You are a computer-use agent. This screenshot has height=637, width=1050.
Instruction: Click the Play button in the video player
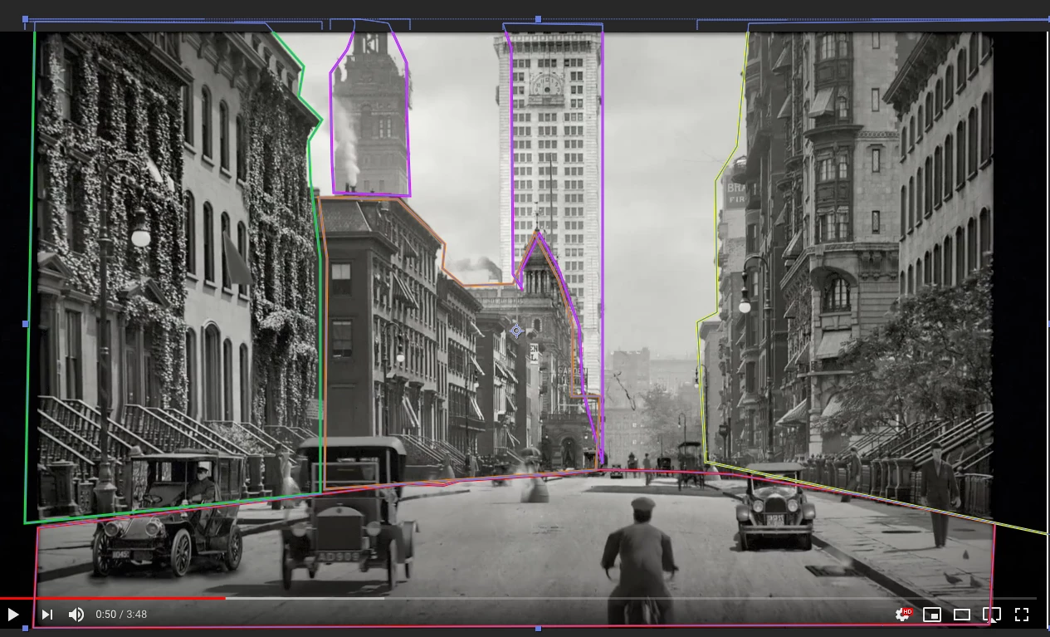(x=13, y=615)
